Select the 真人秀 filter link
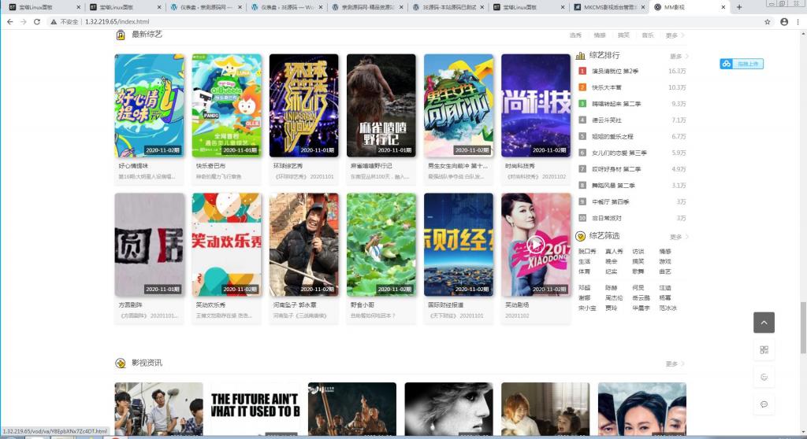This screenshot has width=807, height=439. pos(614,252)
